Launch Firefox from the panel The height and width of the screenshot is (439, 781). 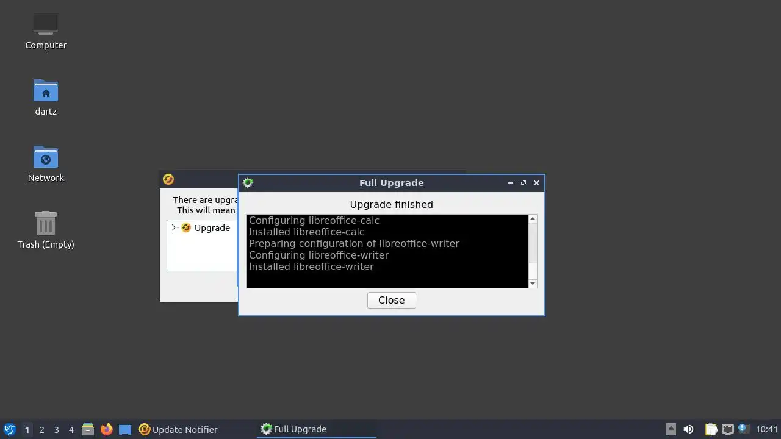107,429
